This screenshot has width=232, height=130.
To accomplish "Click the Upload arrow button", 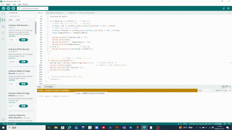I will [8, 8].
